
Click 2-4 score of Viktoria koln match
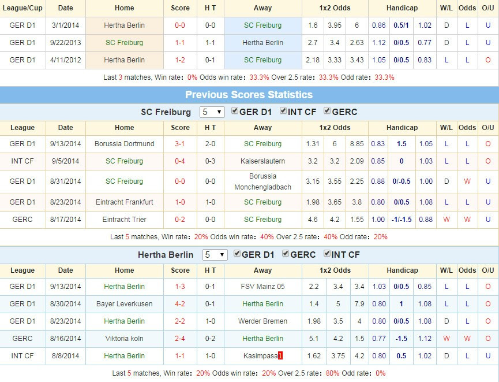coord(180,338)
